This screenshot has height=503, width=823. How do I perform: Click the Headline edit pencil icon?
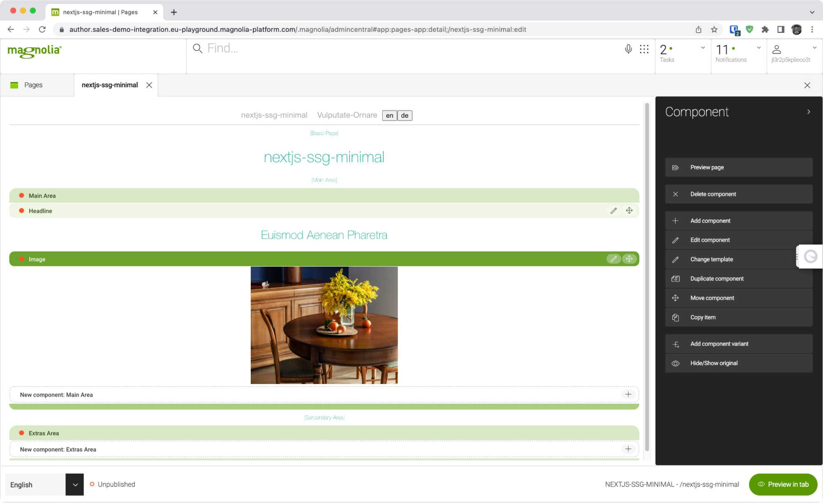click(614, 210)
